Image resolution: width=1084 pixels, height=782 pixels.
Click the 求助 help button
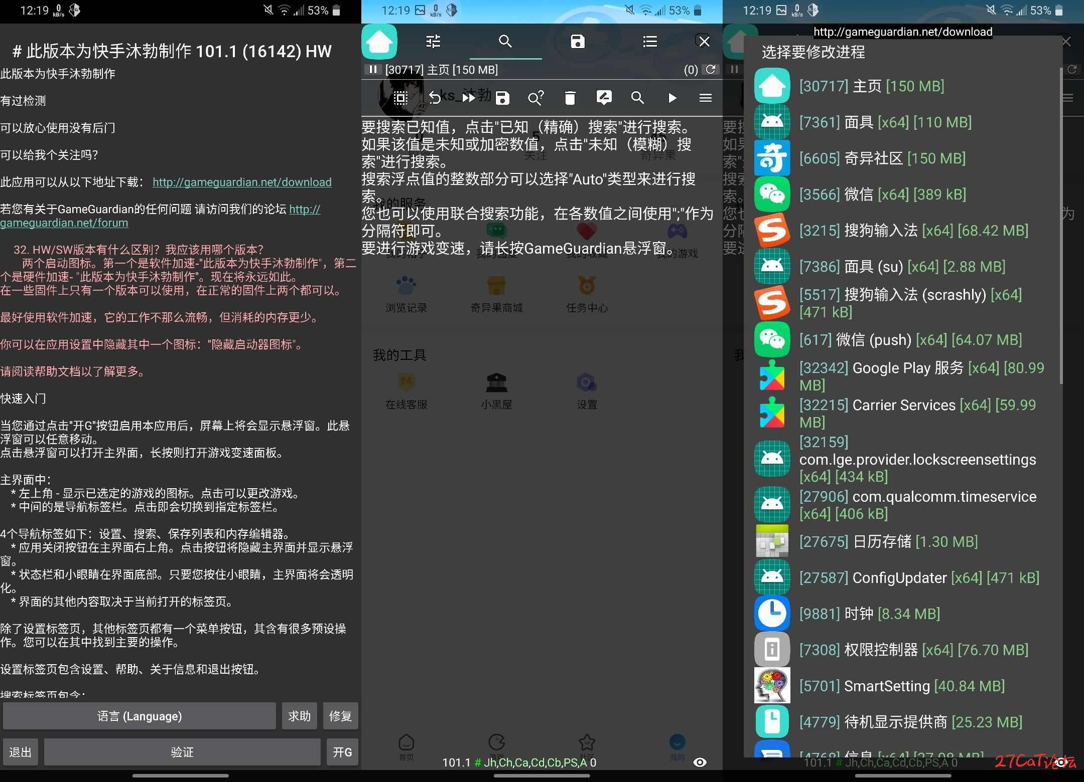point(300,716)
